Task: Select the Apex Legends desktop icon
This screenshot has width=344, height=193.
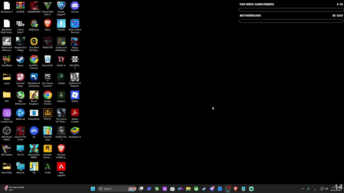Action: click(x=61, y=170)
